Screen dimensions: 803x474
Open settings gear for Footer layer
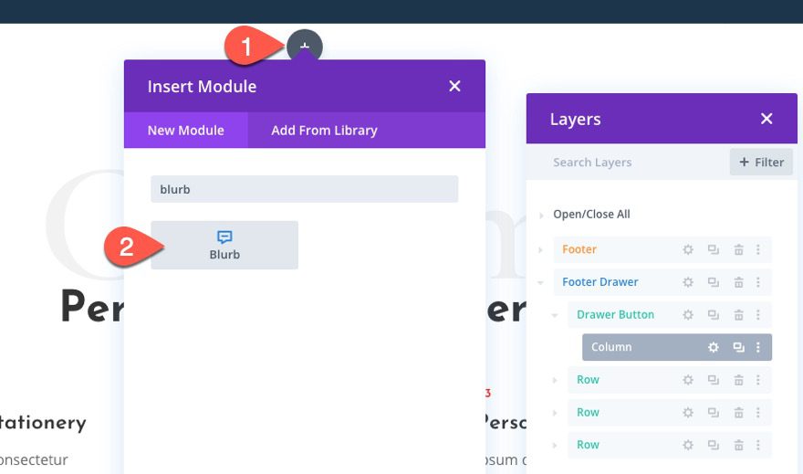tap(689, 249)
